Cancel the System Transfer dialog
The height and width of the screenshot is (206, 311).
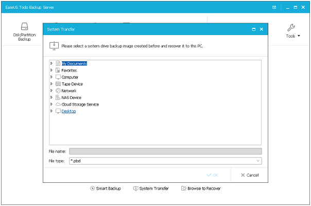coord(250,175)
